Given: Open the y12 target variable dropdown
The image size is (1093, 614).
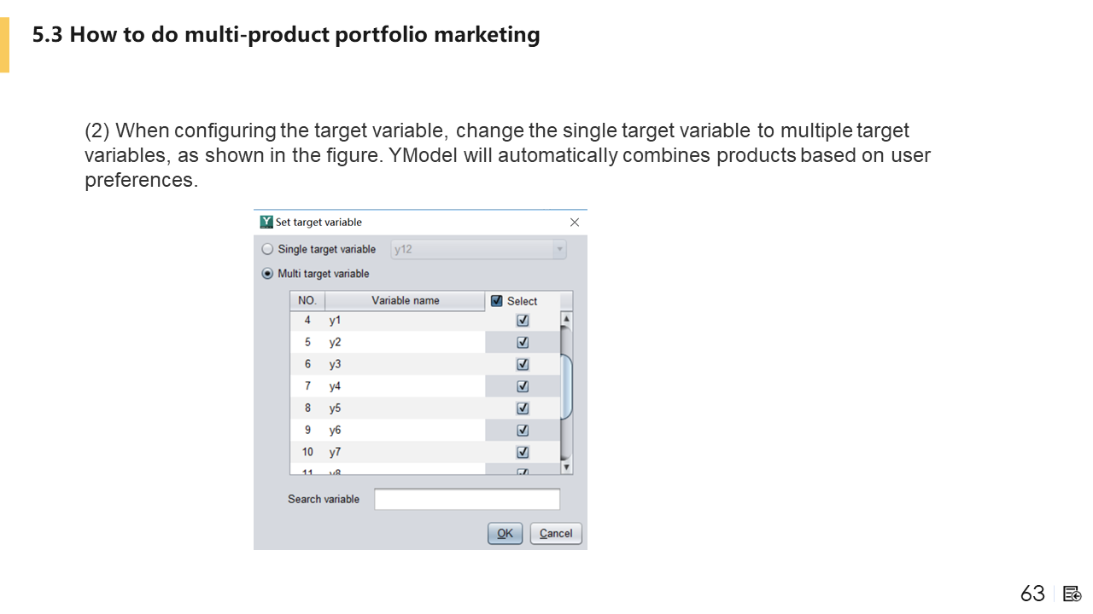Looking at the screenshot, I should 559,250.
